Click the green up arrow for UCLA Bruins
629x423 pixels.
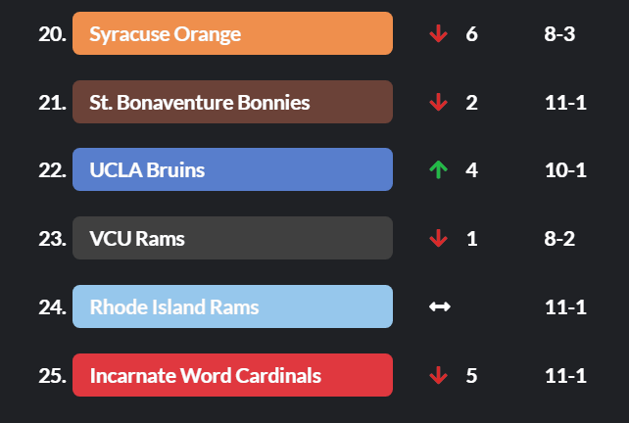[438, 170]
